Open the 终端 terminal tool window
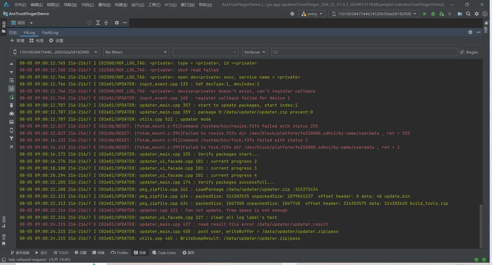 98,253
